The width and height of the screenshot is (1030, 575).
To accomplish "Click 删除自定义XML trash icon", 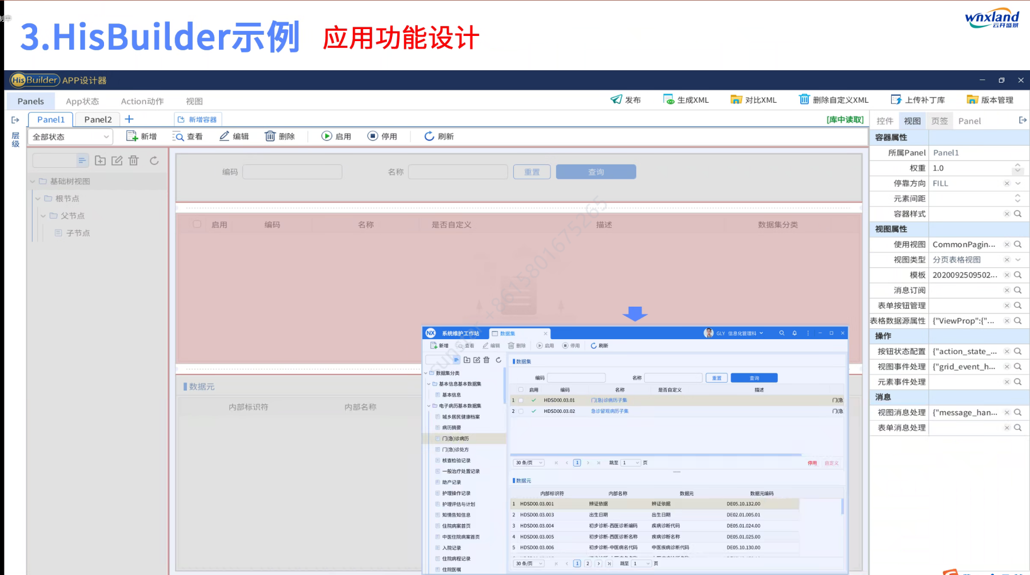I will click(x=804, y=99).
